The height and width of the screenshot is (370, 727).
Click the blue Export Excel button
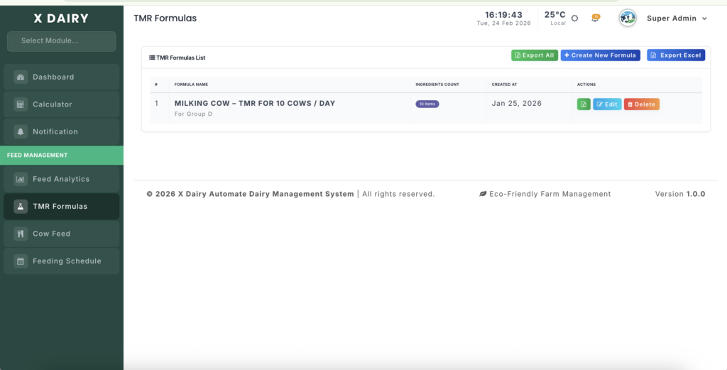[676, 55]
